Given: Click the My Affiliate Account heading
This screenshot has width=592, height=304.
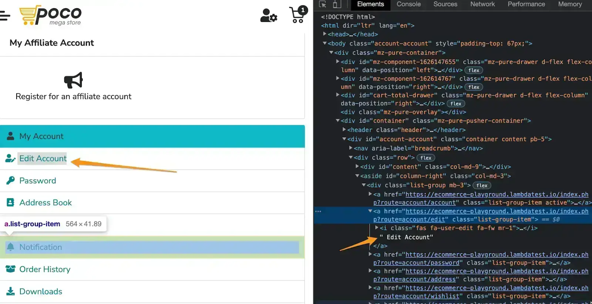Looking at the screenshot, I should click(x=52, y=43).
